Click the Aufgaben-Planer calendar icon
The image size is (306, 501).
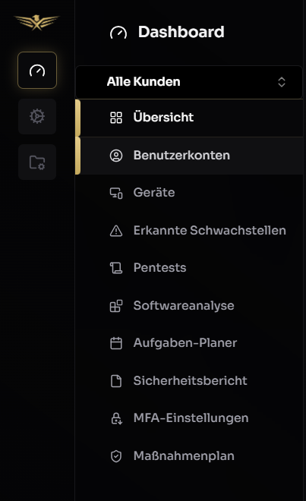coord(116,343)
